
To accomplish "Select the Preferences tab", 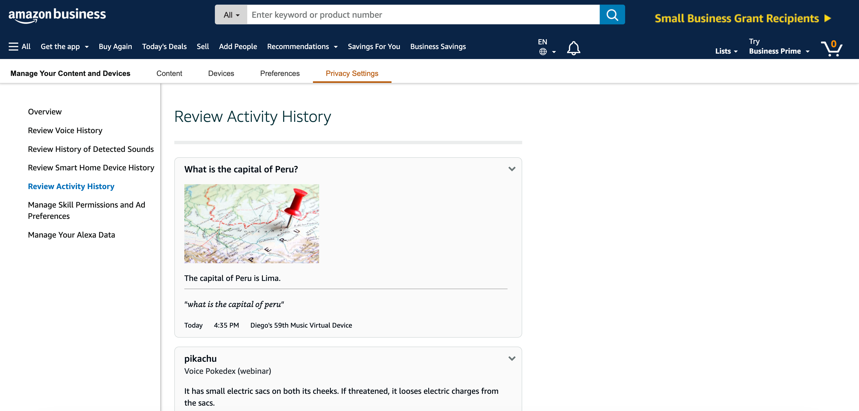I will click(279, 73).
